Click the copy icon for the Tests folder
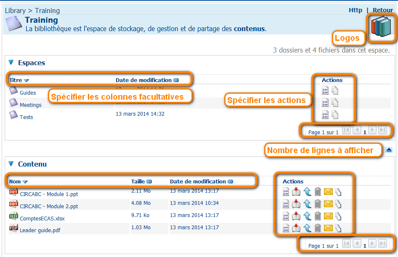The height and width of the screenshot is (257, 398). [x=334, y=115]
